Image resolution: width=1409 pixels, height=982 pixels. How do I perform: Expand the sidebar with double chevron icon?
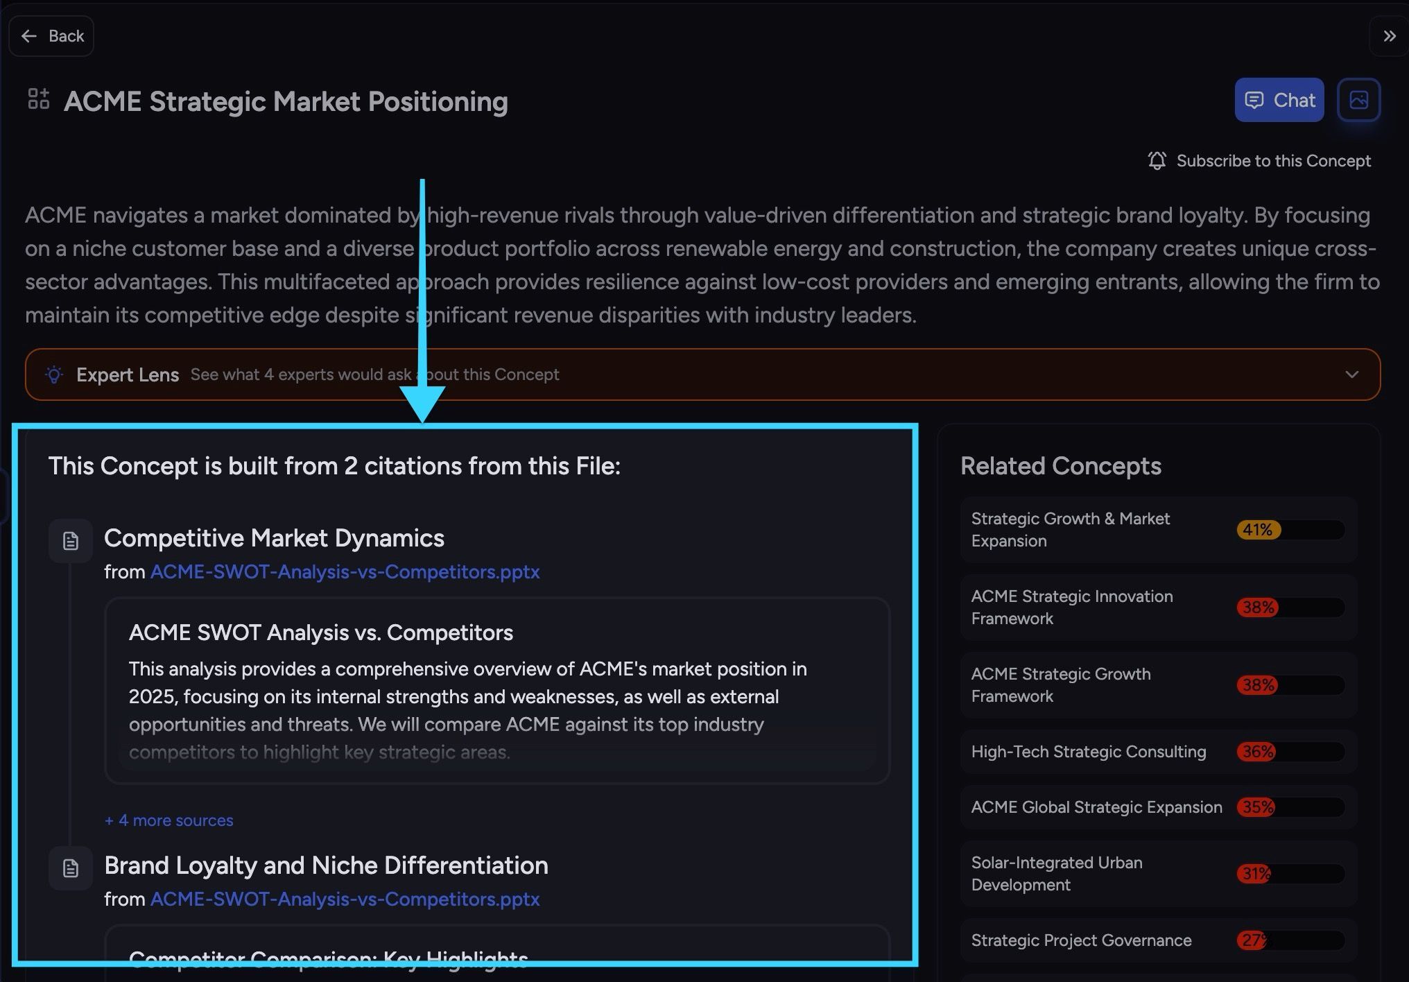(1389, 36)
